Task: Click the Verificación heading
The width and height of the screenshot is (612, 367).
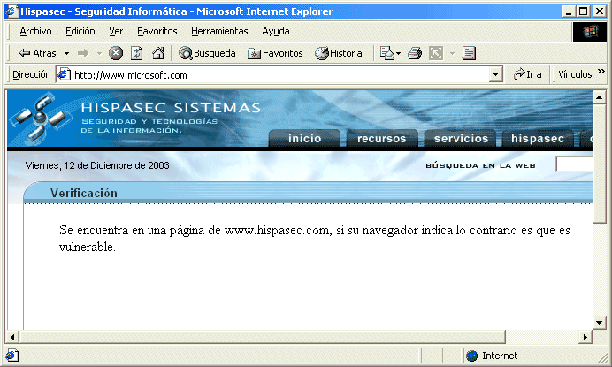Action: point(83,193)
